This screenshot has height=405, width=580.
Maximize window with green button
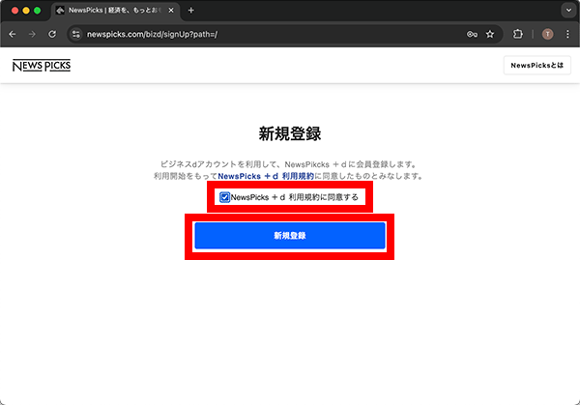[x=38, y=11]
